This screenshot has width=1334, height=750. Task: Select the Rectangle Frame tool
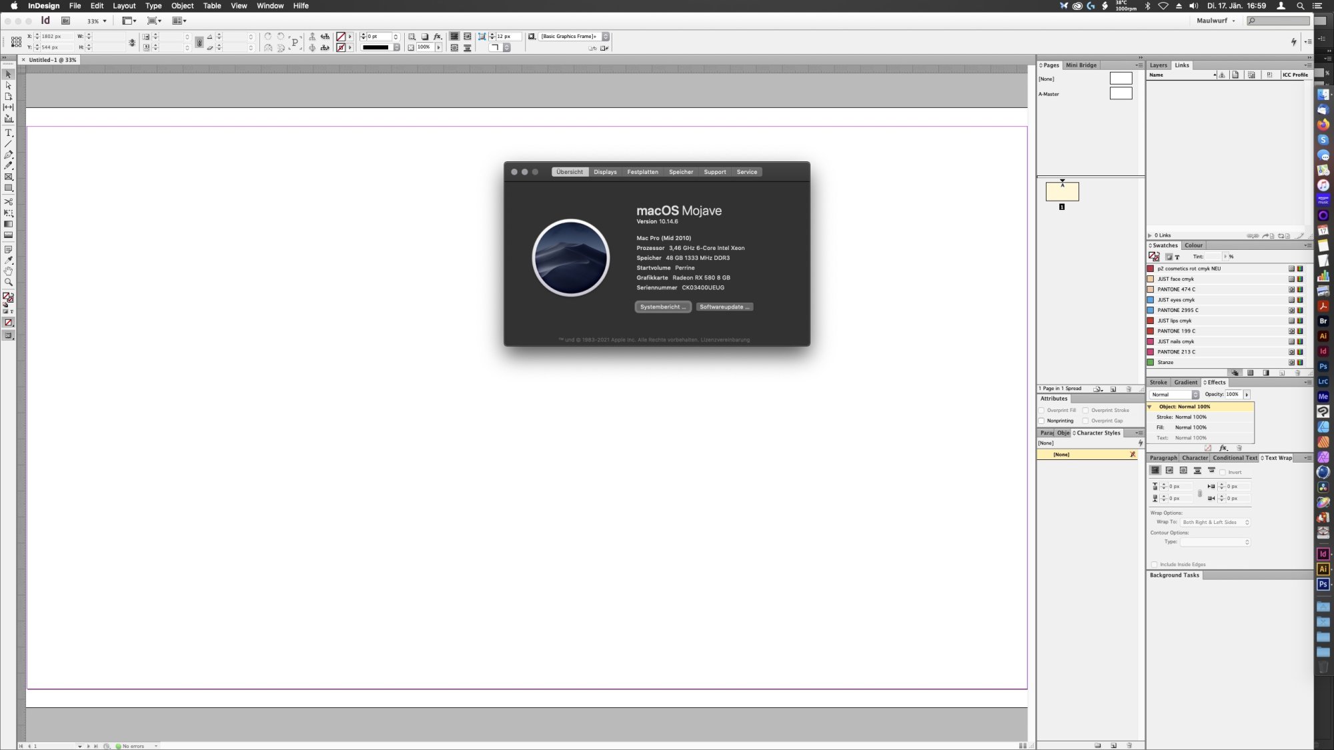coord(9,177)
